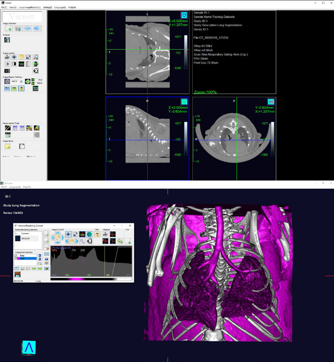Open the Loupe magnification menu
334x362 pixels.
(30, 8)
